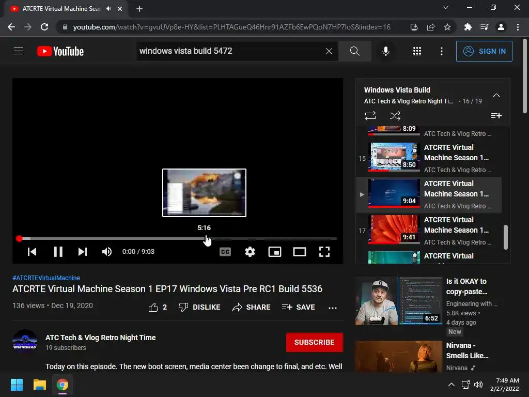This screenshot has height=397, width=529.
Task: Play playlist video number 17
Action: [429, 231]
